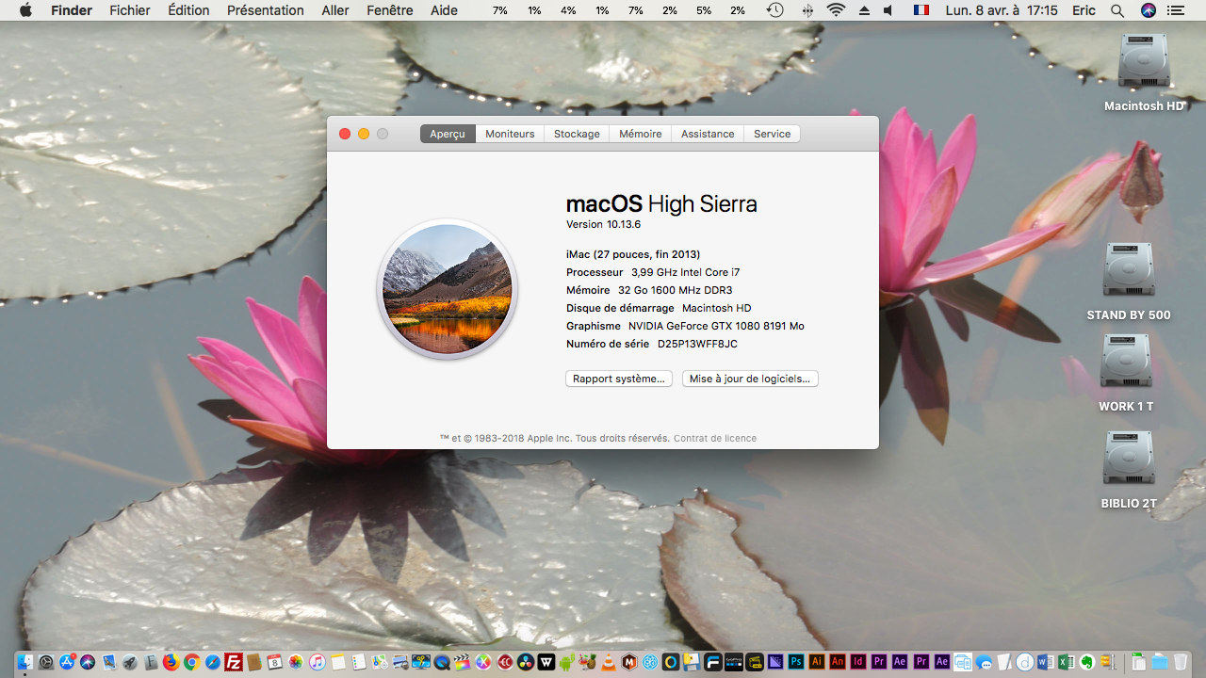
Task: Go to the Assistance tab
Action: [x=708, y=134]
